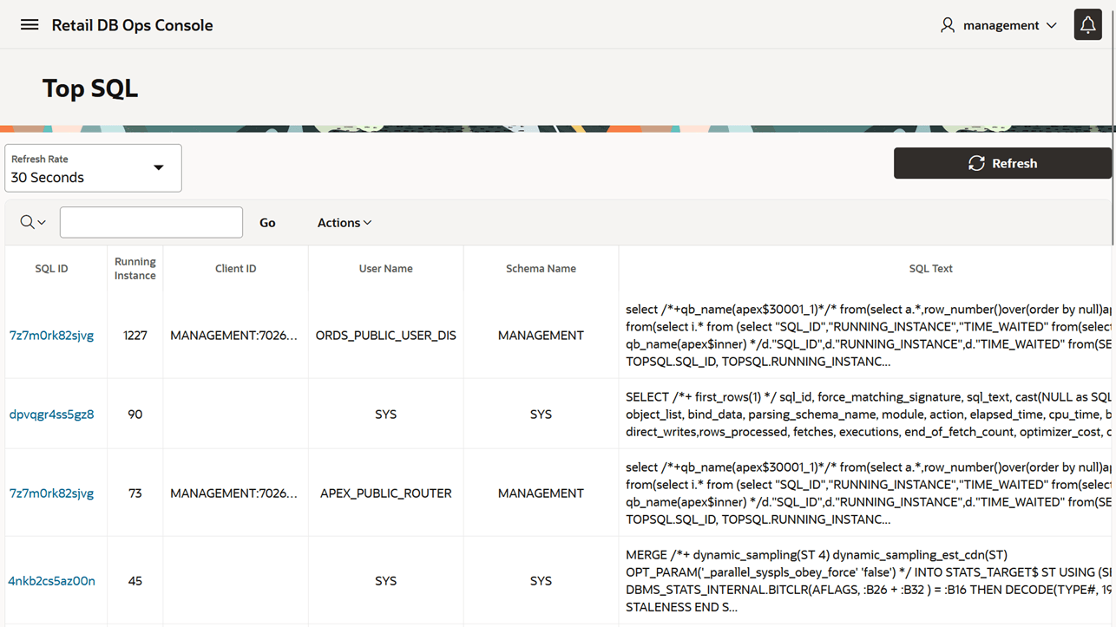Viewport: 1116px width, 627px height.
Task: Open the hamburger navigation menu
Action: pyautogui.click(x=30, y=25)
